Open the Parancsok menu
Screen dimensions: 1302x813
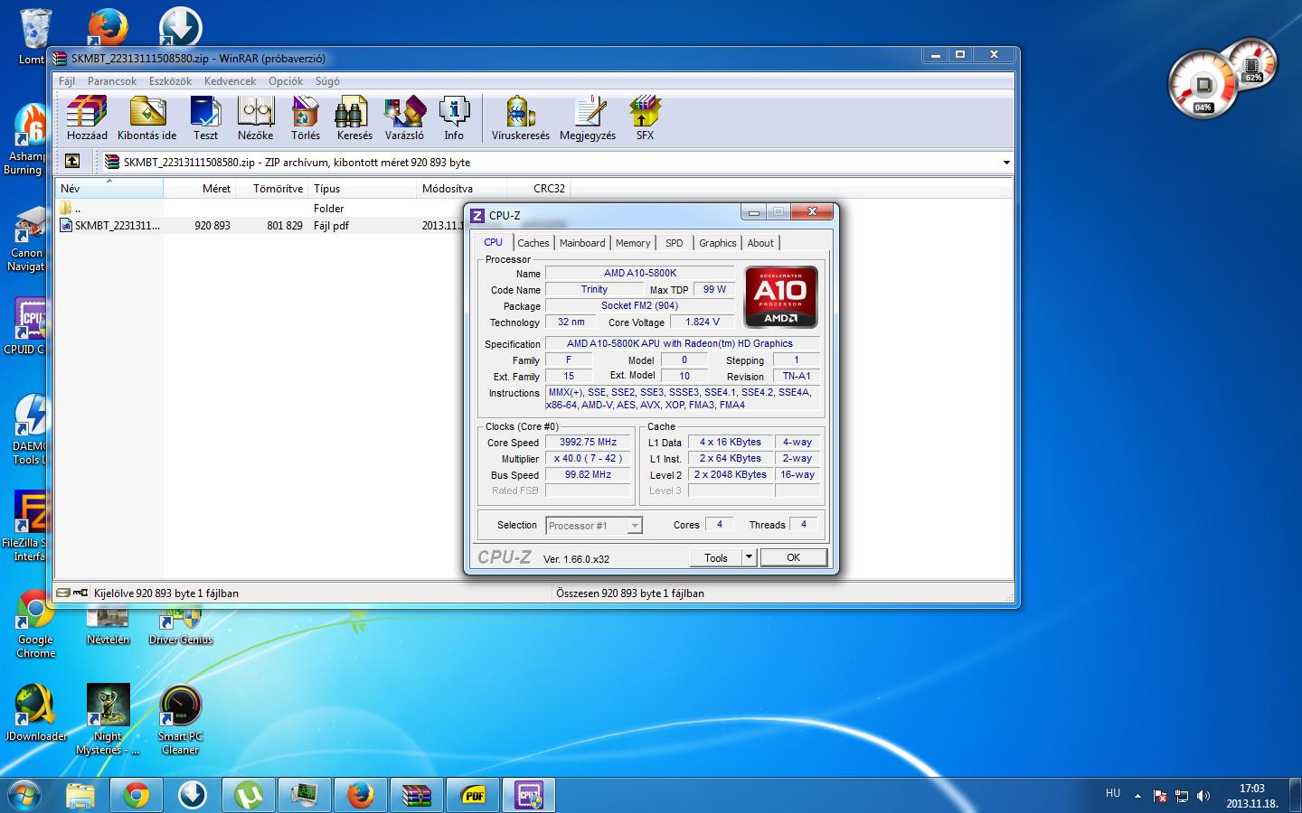[x=112, y=81]
